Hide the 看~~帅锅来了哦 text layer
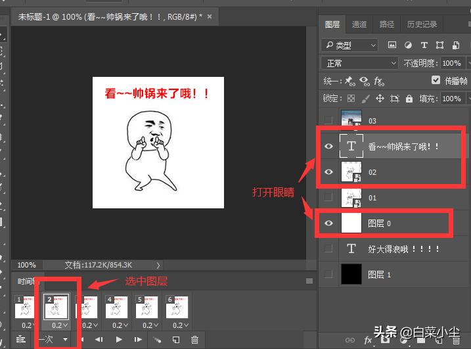 [328, 146]
